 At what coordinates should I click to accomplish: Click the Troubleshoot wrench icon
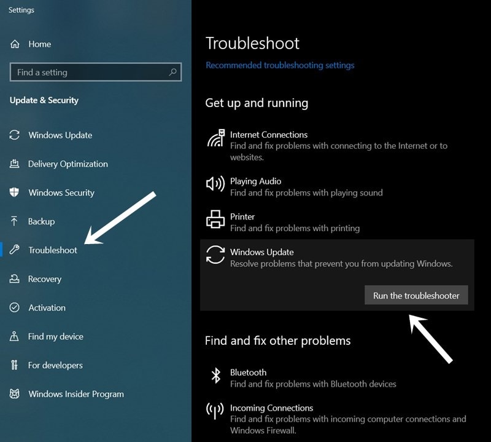(14, 250)
